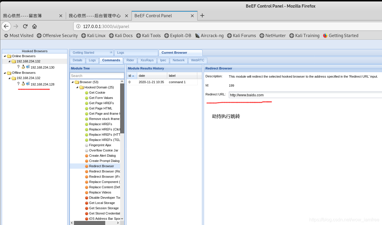Select the Fingerprint Ajax module

pyautogui.click(x=100, y=145)
